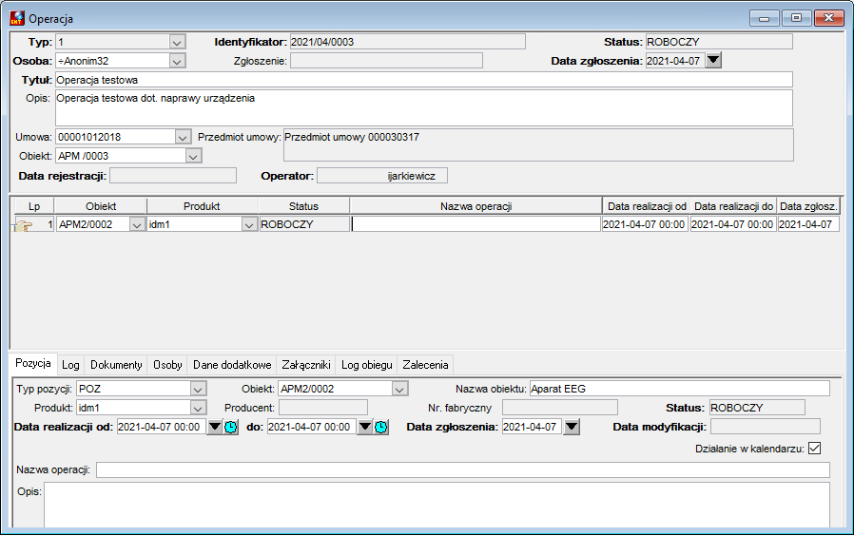Expand the Typ pozycji dropdown
Screen dimensions: 854x536
198,389
